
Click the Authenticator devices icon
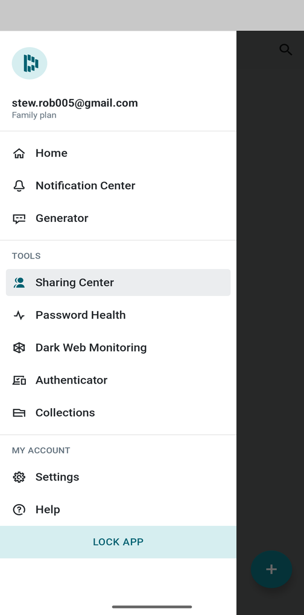click(19, 380)
